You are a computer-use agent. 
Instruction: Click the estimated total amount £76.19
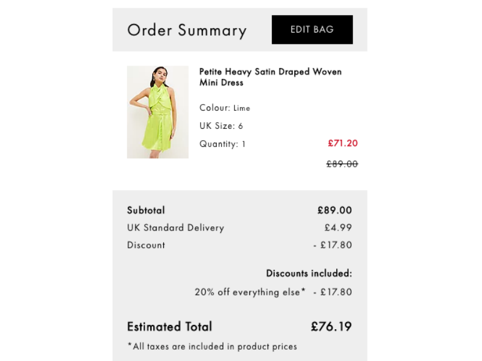click(331, 327)
